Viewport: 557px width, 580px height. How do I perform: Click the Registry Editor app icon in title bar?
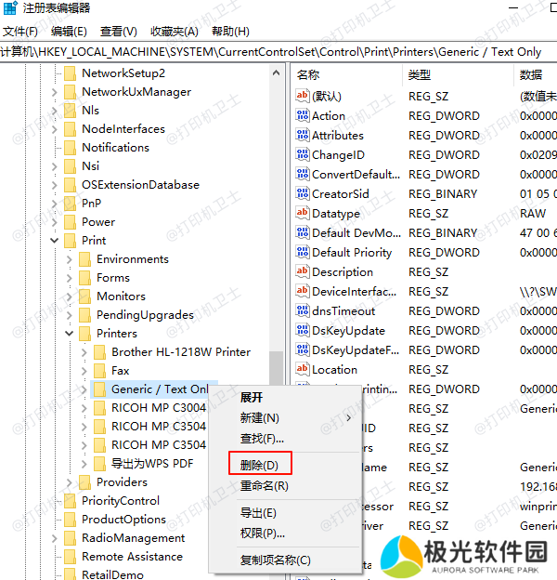pos(10,8)
